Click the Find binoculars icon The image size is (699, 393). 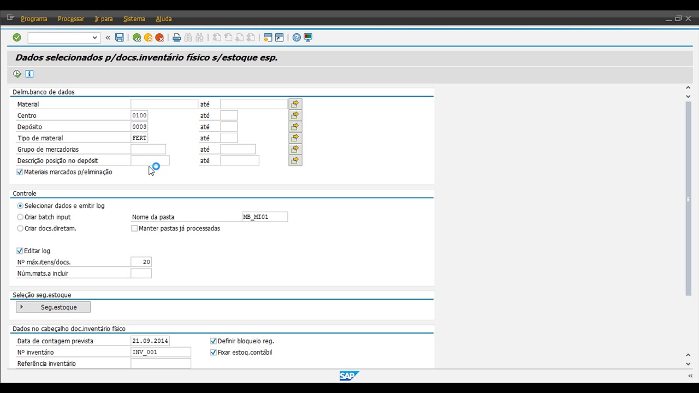[188, 38]
